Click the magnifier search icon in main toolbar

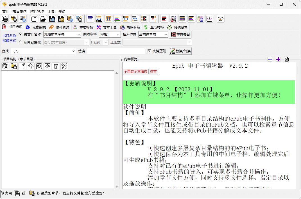[x=173, y=19]
